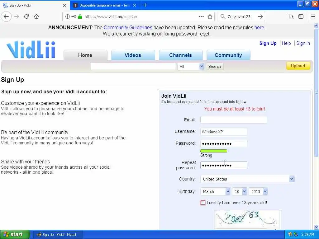Click the second system tray icon
Viewport: 319px width, 239px height.
click(296, 234)
